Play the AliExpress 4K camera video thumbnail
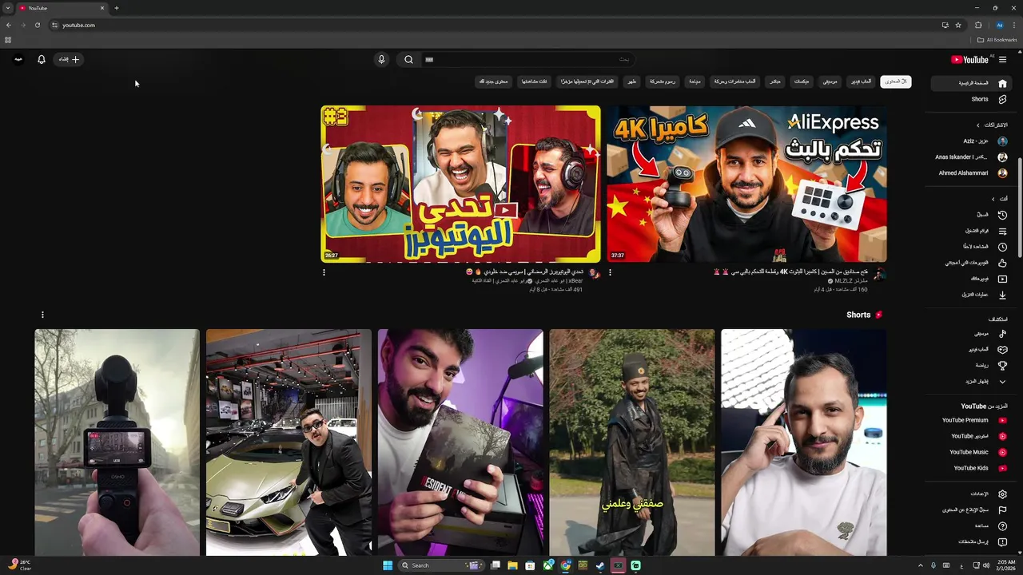Viewport: 1023px width, 575px height. click(x=746, y=184)
